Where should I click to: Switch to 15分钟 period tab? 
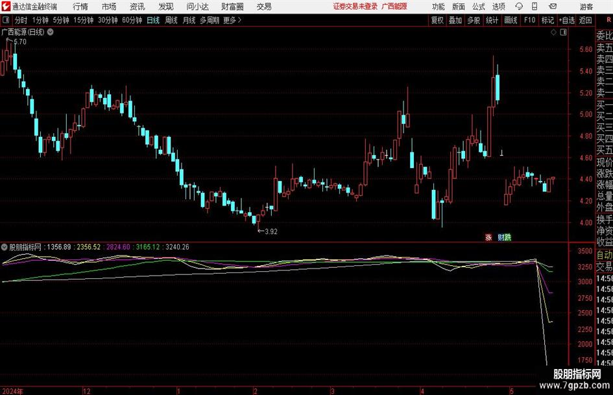pyautogui.click(x=84, y=20)
